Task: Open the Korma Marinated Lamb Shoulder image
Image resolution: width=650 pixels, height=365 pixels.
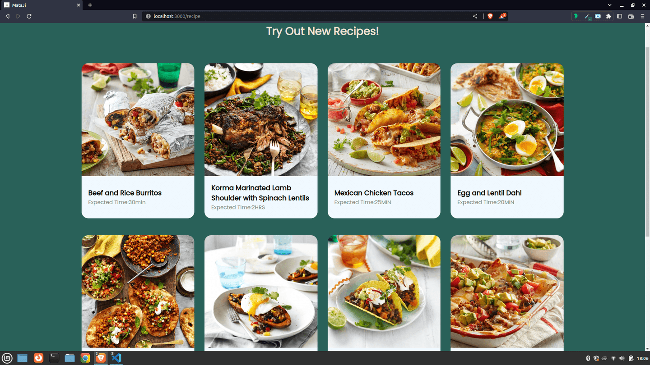Action: click(261, 119)
